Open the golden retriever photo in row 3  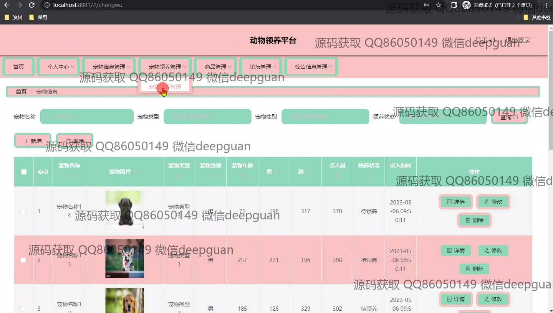tap(125, 301)
